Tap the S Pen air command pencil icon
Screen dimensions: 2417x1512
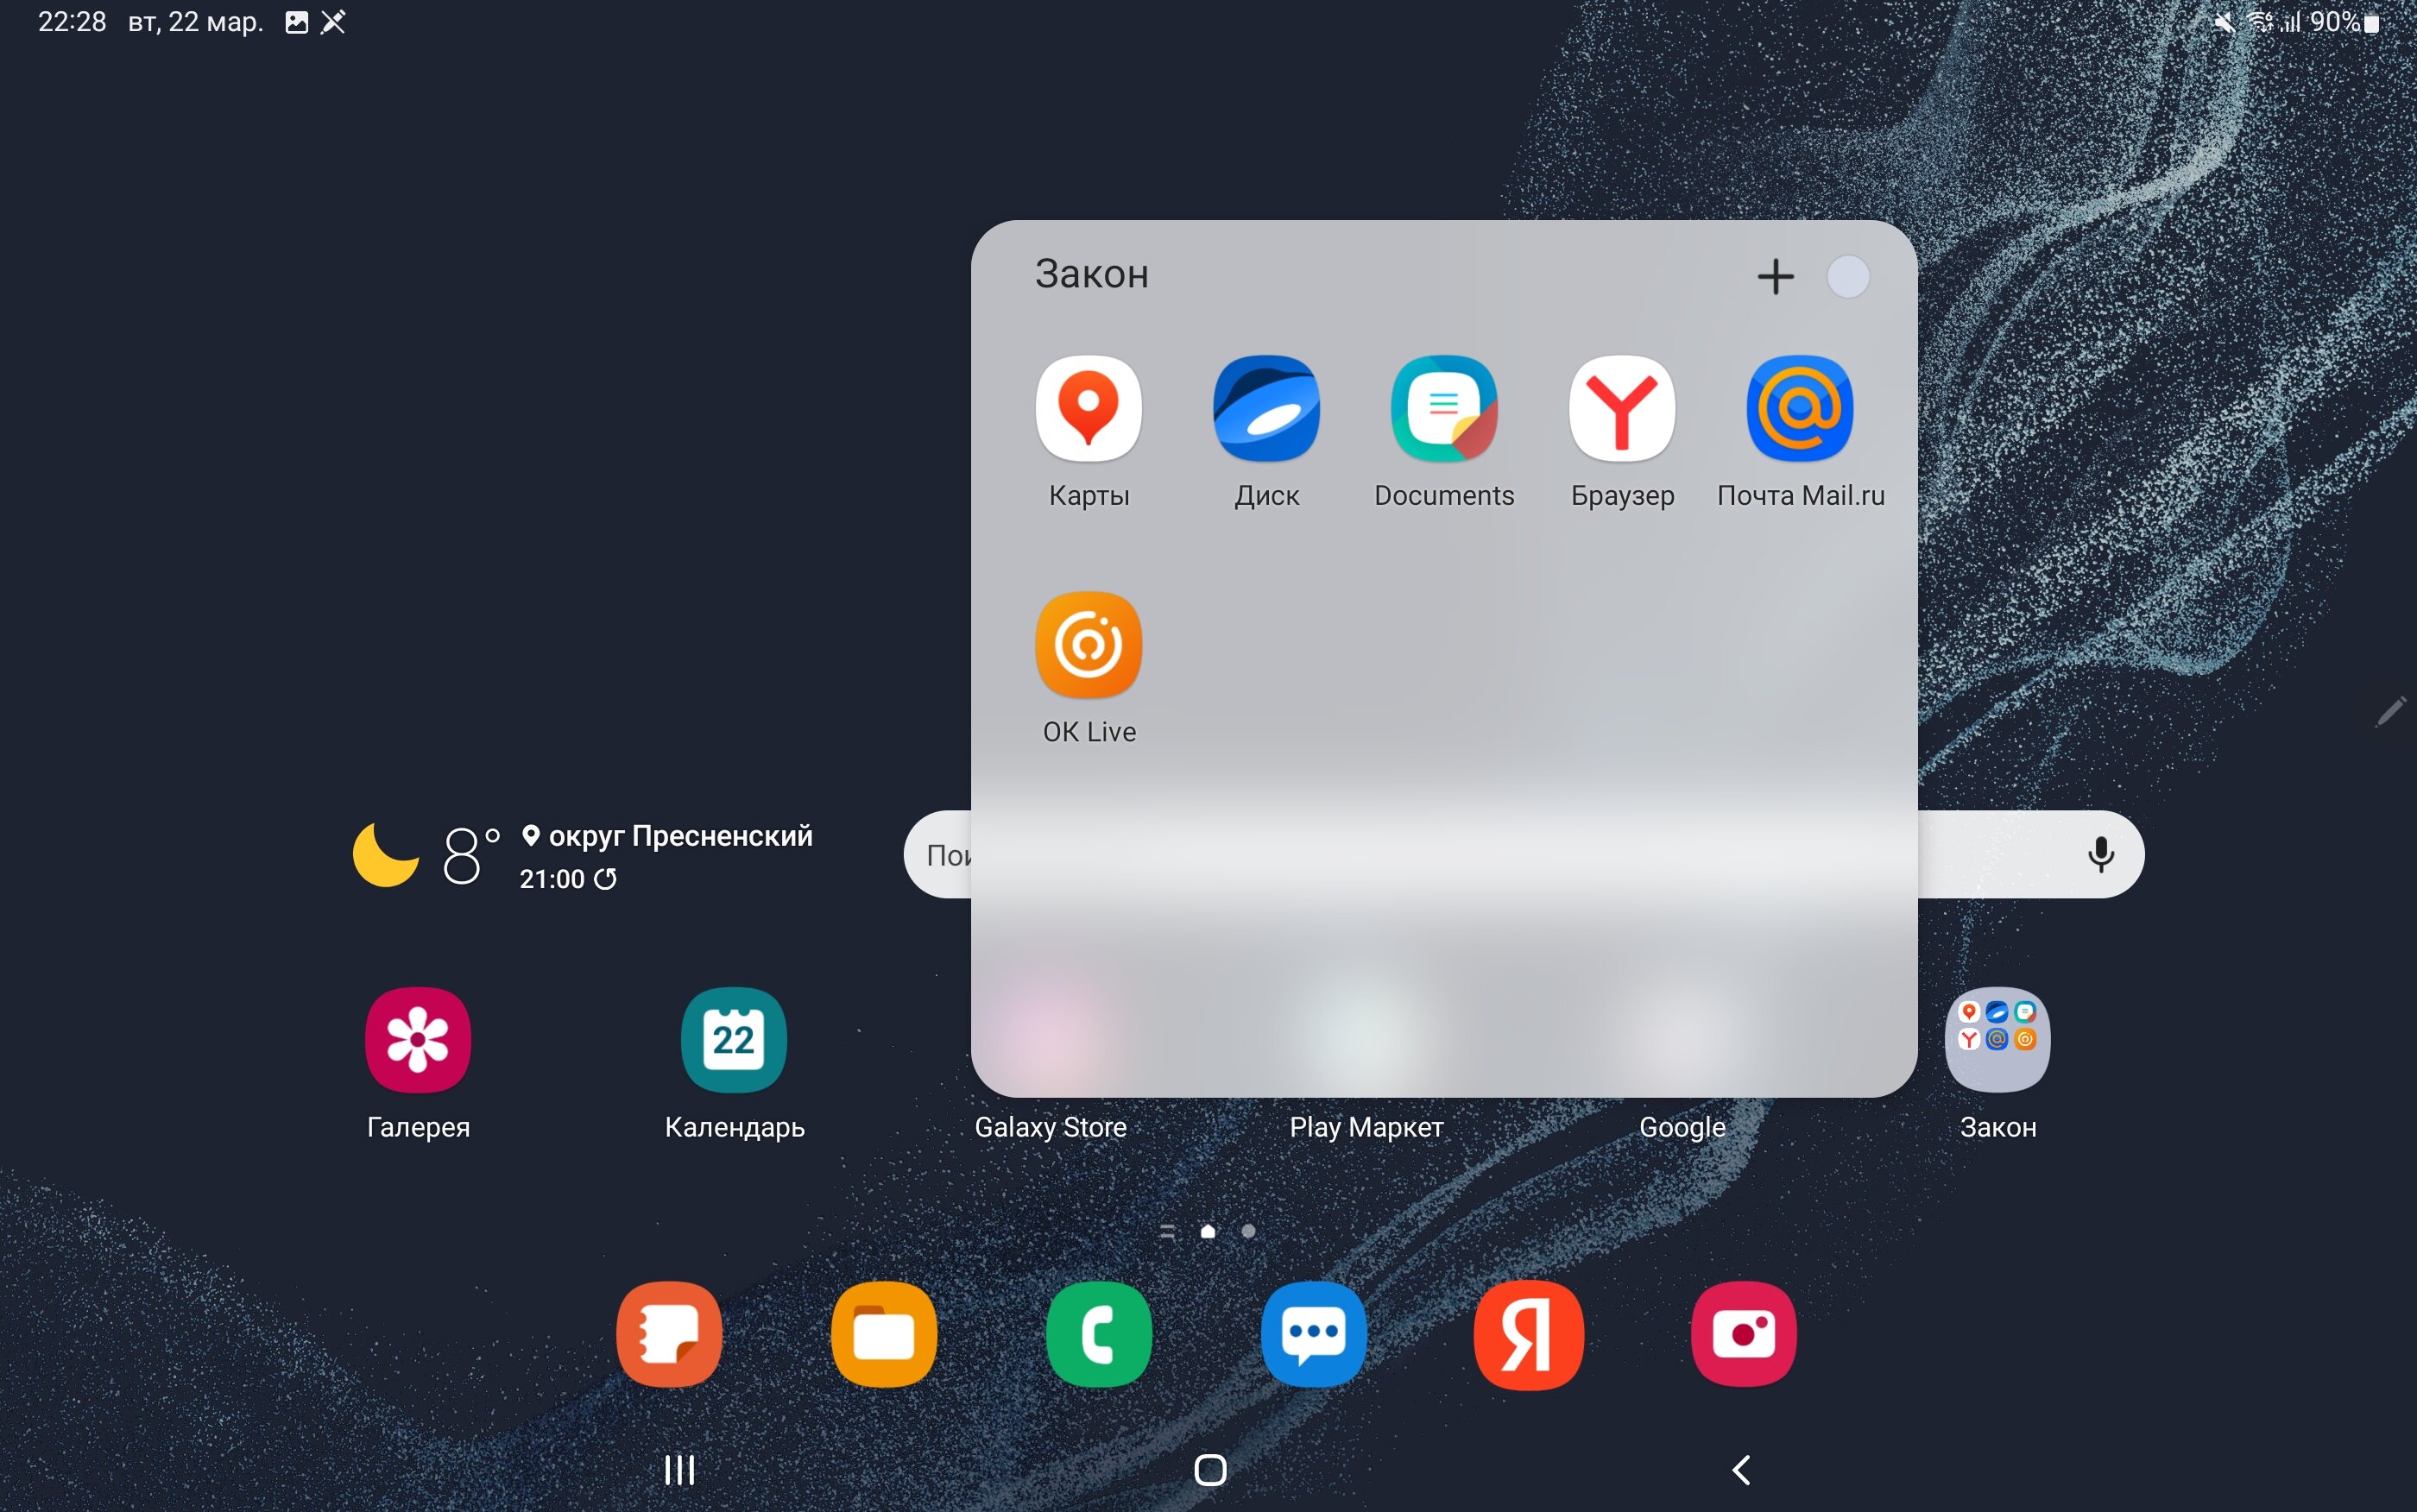[x=2391, y=711]
